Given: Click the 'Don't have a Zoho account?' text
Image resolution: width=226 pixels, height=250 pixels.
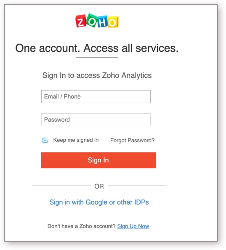Looking at the screenshot, I should [x=82, y=226].
